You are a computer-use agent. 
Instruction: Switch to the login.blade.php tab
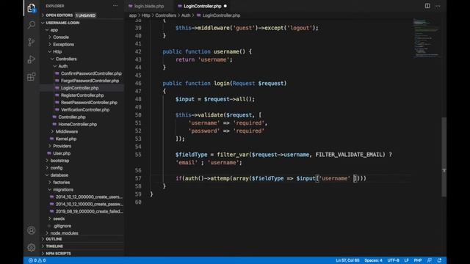[148, 6]
